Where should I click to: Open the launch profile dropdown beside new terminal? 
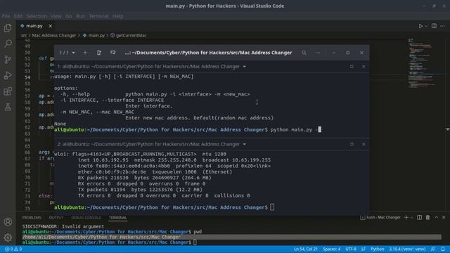[412, 217]
